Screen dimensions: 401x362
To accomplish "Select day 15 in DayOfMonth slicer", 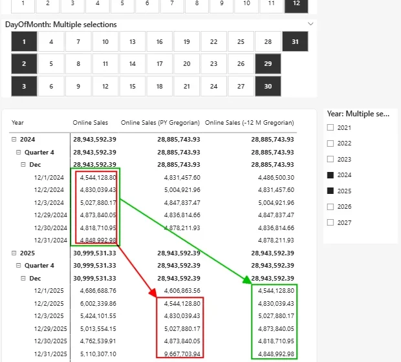I will pos(132,86).
